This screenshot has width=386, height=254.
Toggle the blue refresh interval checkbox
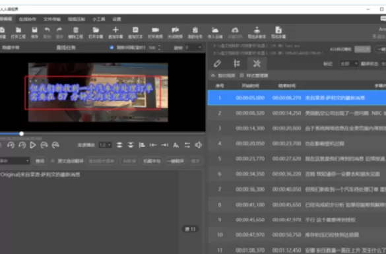tap(112, 48)
